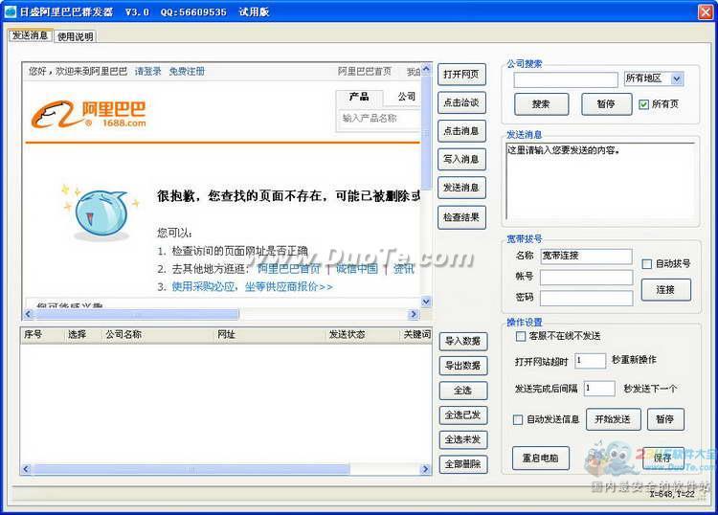The image size is (718, 515).
Task: Click the 导出数据 button
Action: tap(463, 366)
